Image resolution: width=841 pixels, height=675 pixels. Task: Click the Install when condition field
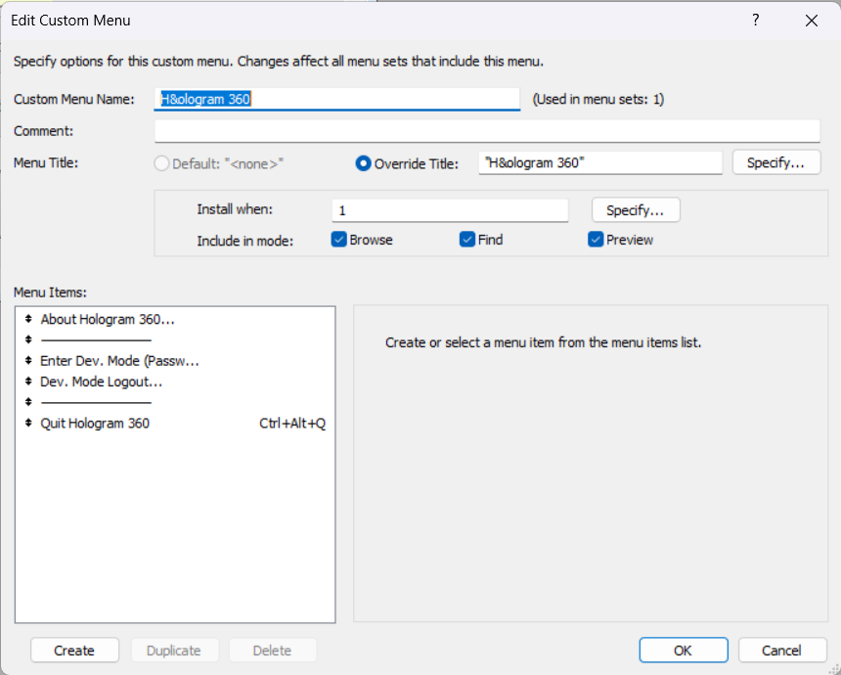(449, 209)
